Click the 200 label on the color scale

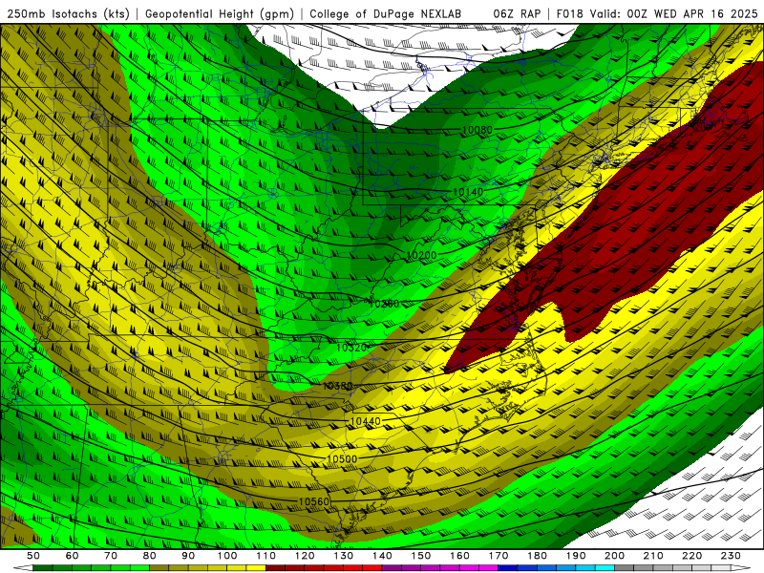tap(615, 556)
